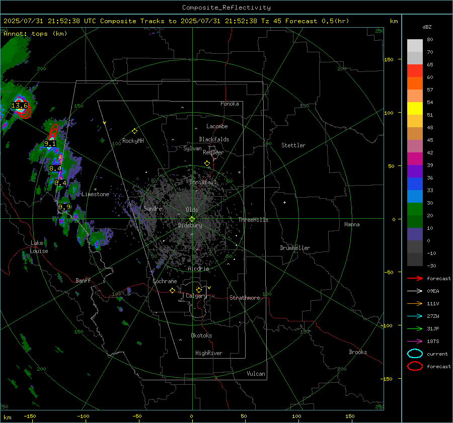453x423 pixels.
Task: Click the Strathmore map label
Action: 245,298
